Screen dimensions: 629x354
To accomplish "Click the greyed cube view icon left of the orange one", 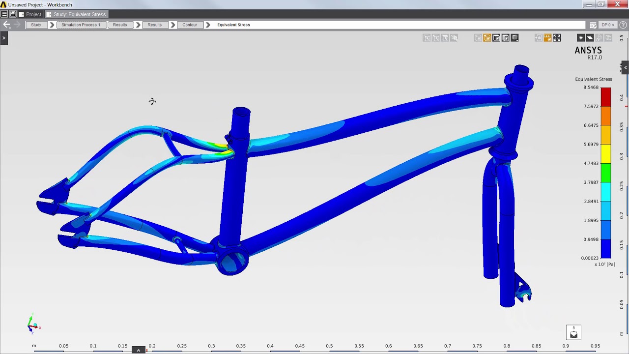I will (478, 38).
